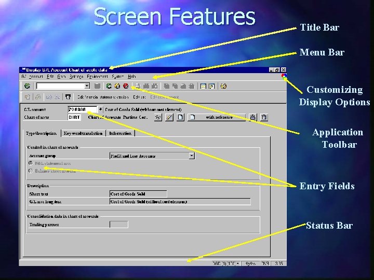Click the G/L acct long text field
The image size is (374, 280).
click(x=180, y=202)
